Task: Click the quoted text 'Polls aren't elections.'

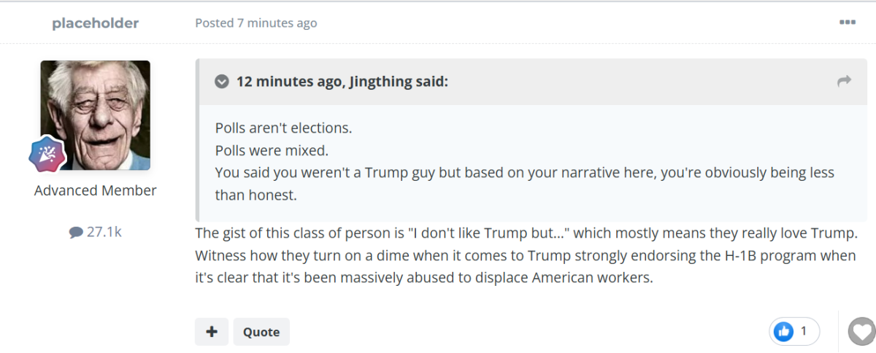Action: pos(284,128)
